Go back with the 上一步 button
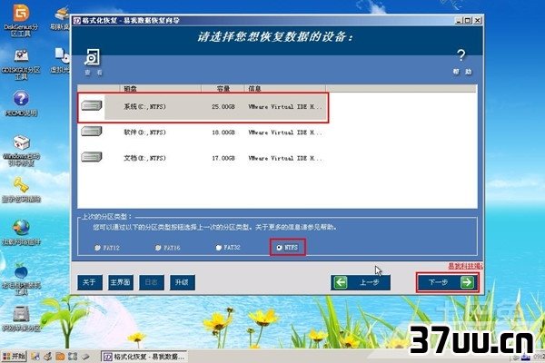 pos(361,282)
